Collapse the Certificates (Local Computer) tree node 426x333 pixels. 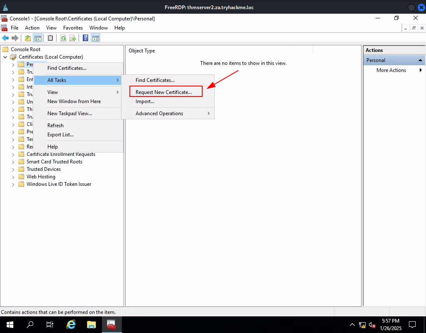click(x=5, y=57)
